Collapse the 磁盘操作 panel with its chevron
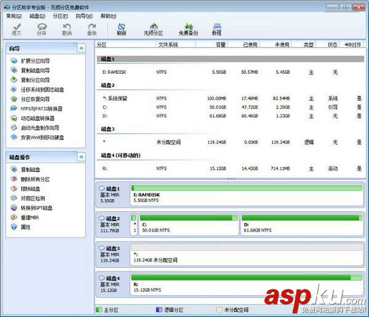The image size is (369, 317). tap(81, 157)
